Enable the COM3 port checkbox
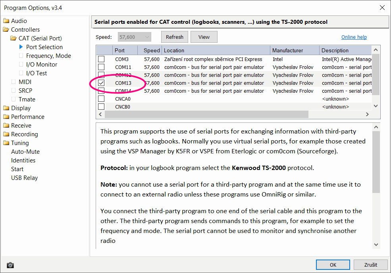 pyautogui.click(x=101, y=59)
